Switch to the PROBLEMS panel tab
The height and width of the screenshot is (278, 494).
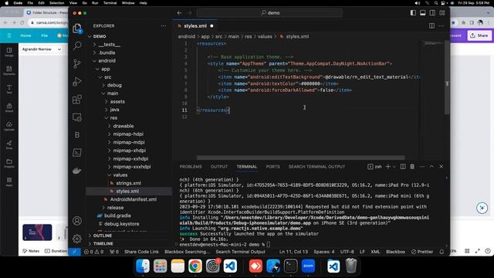(191, 167)
